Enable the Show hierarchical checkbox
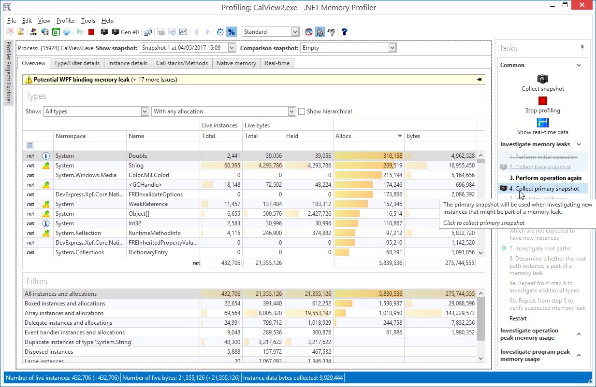The image size is (596, 387). [x=302, y=111]
